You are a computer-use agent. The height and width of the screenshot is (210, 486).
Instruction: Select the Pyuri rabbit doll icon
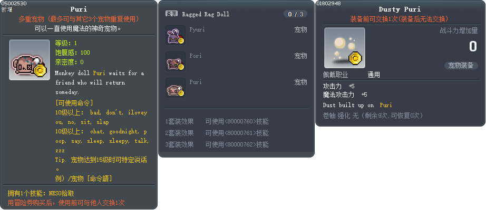click(176, 35)
